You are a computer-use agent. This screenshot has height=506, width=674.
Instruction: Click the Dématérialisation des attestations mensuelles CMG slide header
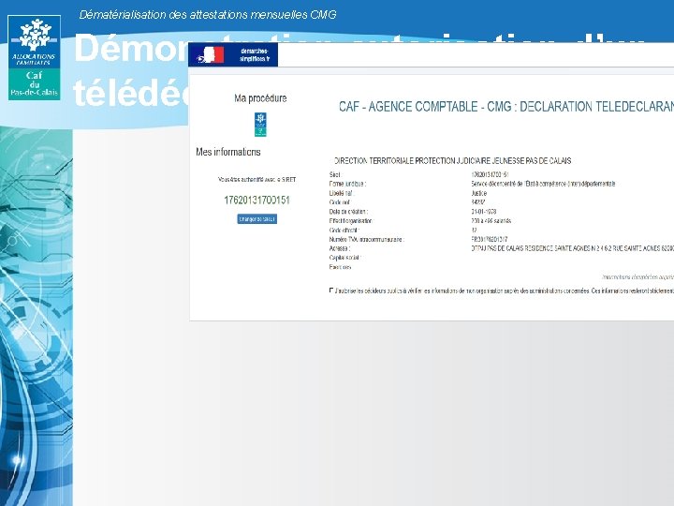208,15
